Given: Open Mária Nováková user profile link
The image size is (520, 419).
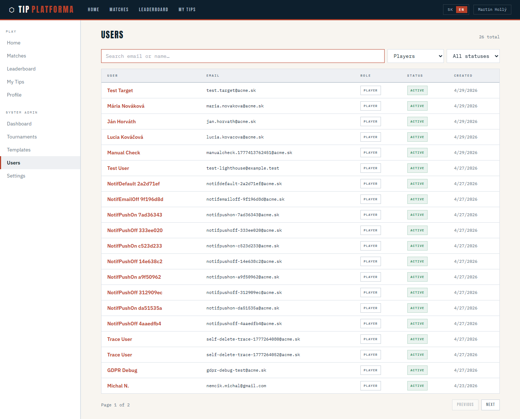Looking at the screenshot, I should [126, 106].
